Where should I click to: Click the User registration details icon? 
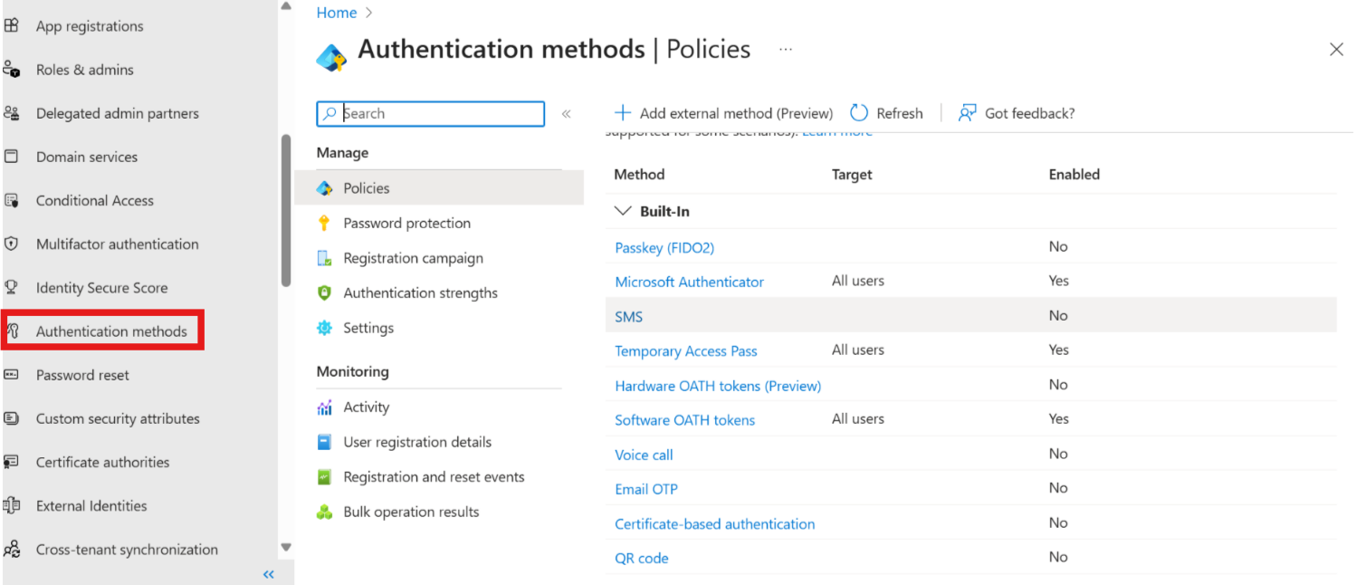pyautogui.click(x=324, y=443)
